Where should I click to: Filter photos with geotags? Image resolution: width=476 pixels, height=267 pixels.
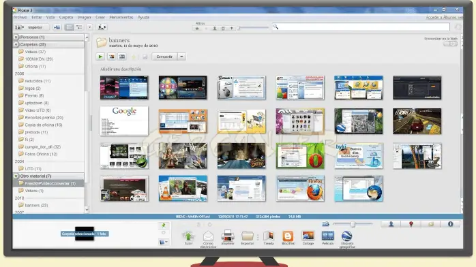tap(232, 29)
